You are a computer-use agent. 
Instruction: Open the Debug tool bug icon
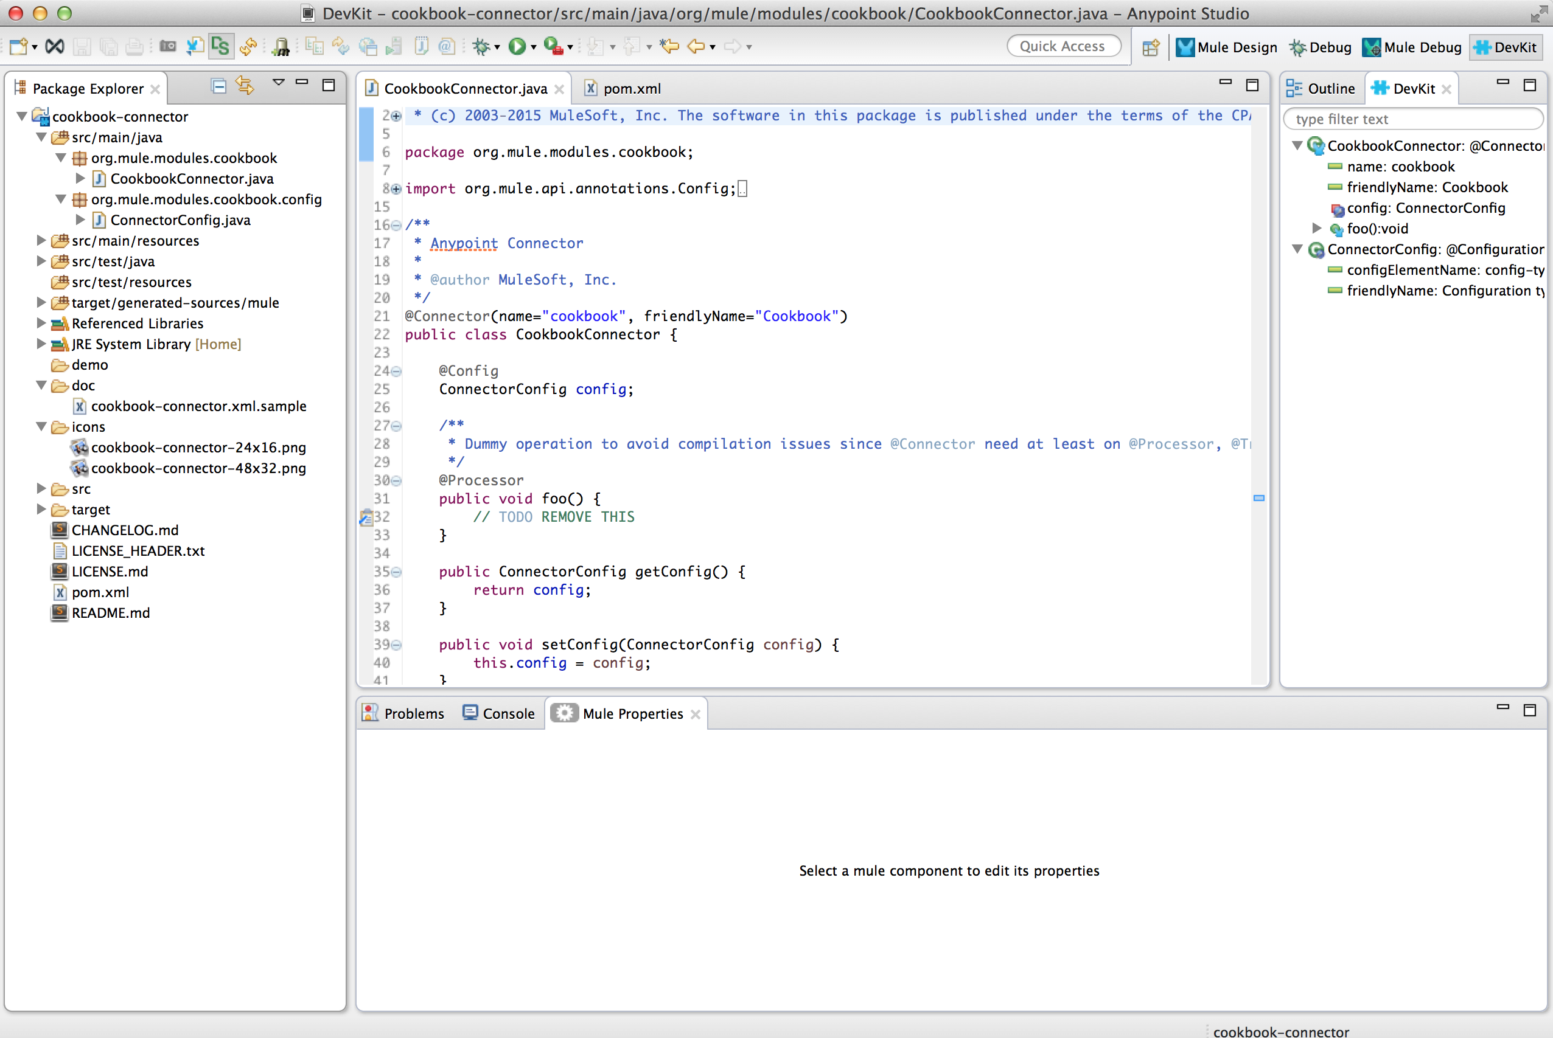point(481,46)
